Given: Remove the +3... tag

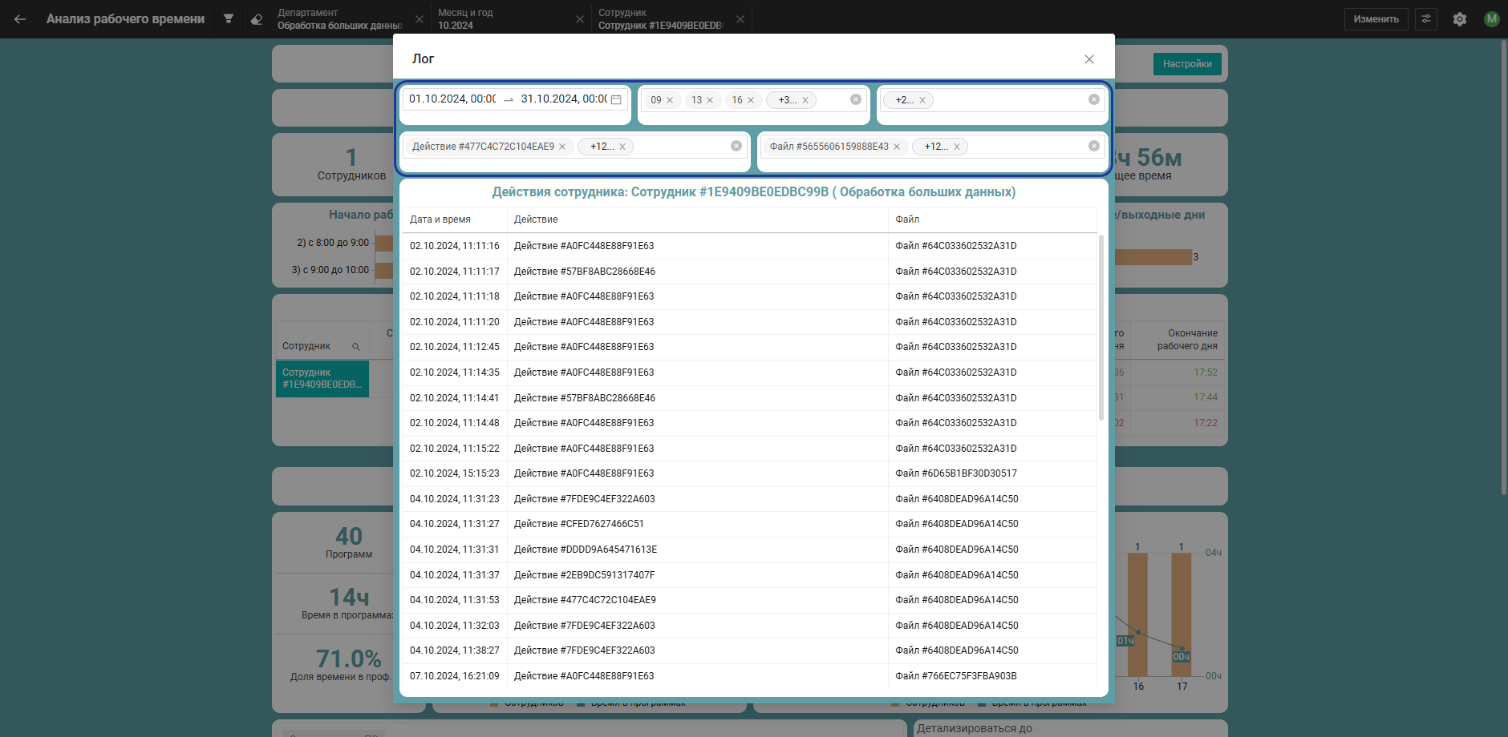Looking at the screenshot, I should 805,100.
